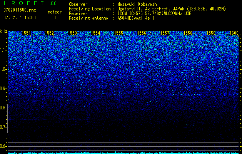Click the 1600 time marker
This screenshot has width=242, height=154.
point(234,33)
